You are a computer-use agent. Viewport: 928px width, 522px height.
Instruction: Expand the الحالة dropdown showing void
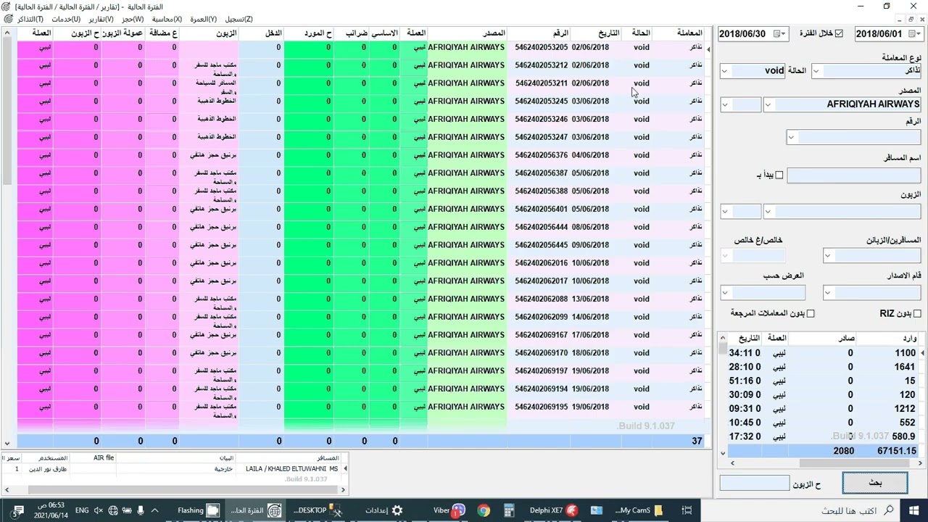(x=725, y=70)
